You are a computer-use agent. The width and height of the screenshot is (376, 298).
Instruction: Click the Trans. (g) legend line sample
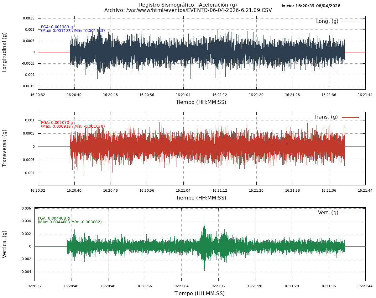click(x=350, y=117)
